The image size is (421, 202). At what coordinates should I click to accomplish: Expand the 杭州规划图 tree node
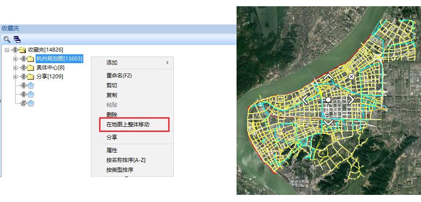click(x=15, y=59)
